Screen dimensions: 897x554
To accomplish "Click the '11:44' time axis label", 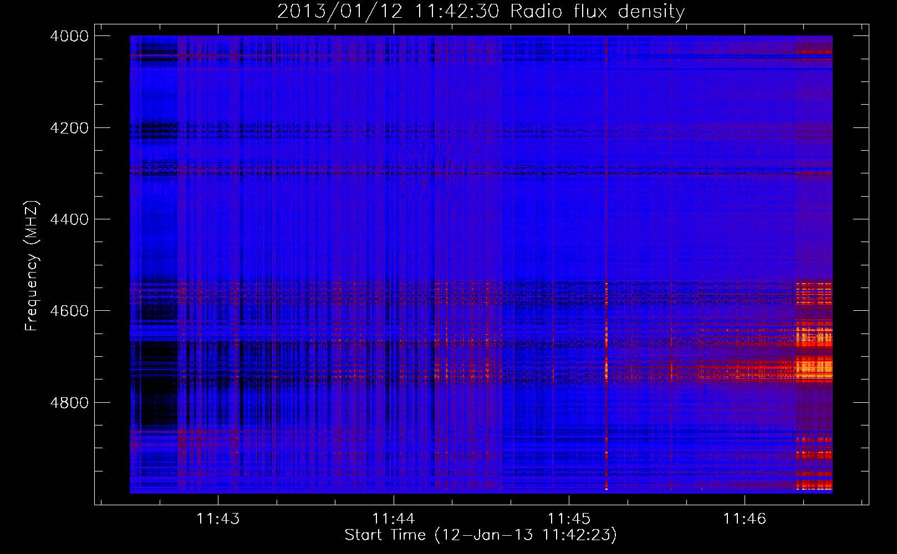I will click(393, 519).
